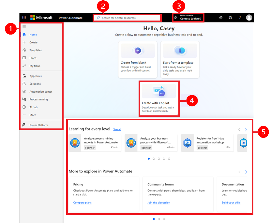Viewport: 270px width, 223px height.
Task: Go to previous More to explore page
Action: click(x=239, y=172)
